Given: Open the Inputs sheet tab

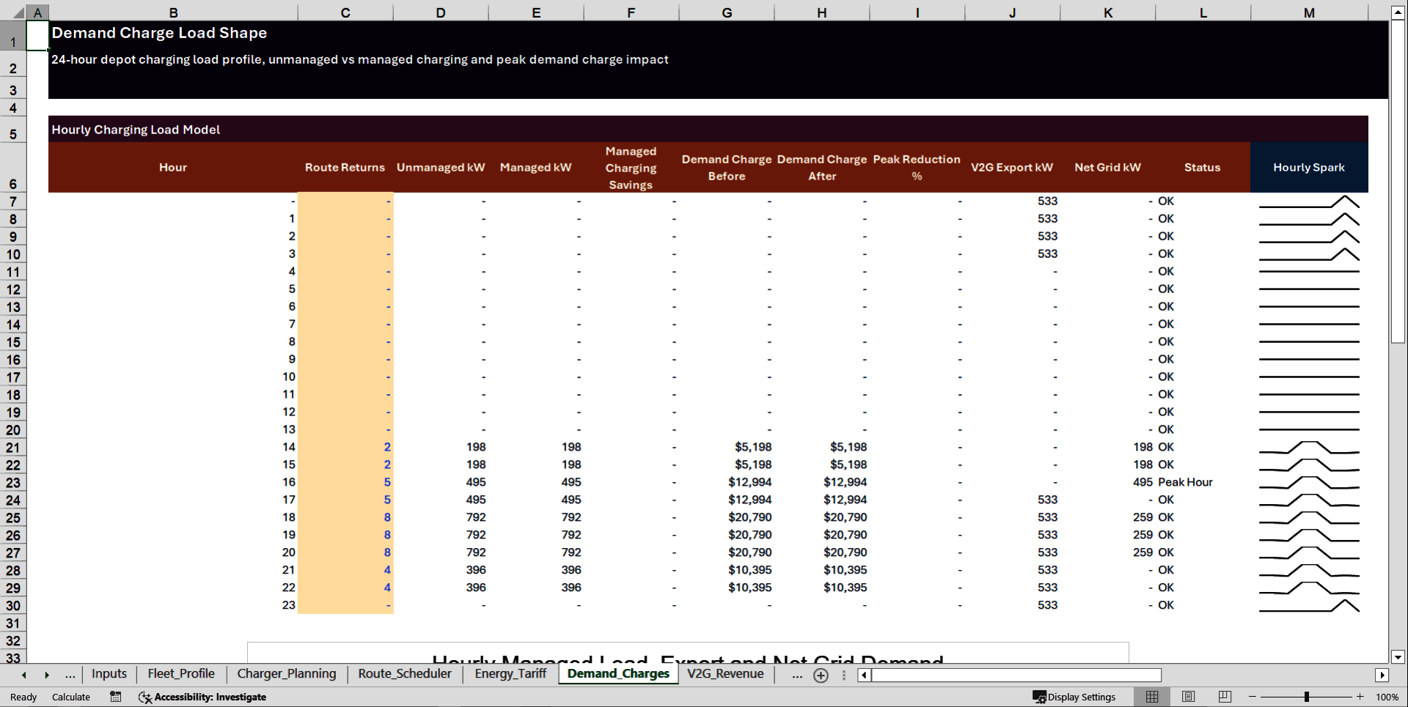Looking at the screenshot, I should [109, 674].
